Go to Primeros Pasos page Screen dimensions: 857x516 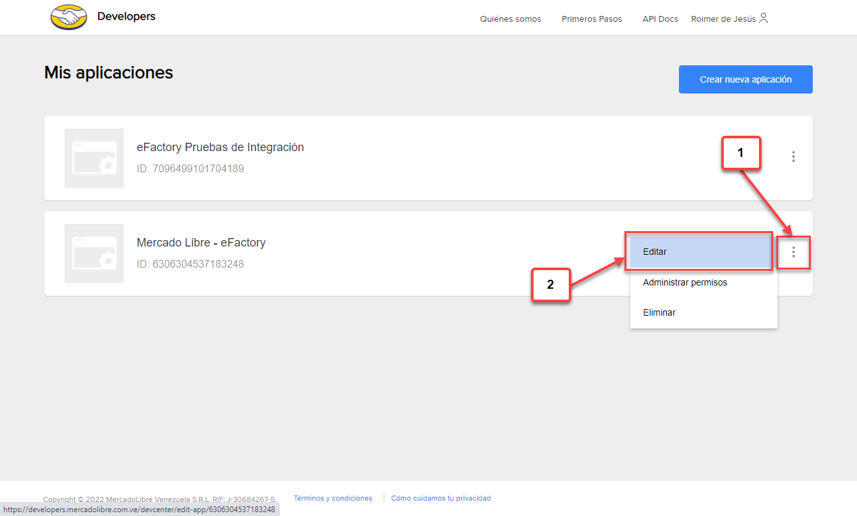coord(592,19)
